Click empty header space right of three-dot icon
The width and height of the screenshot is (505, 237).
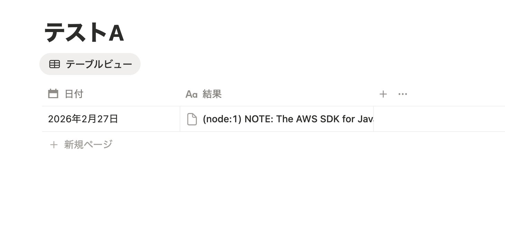pos(456,94)
